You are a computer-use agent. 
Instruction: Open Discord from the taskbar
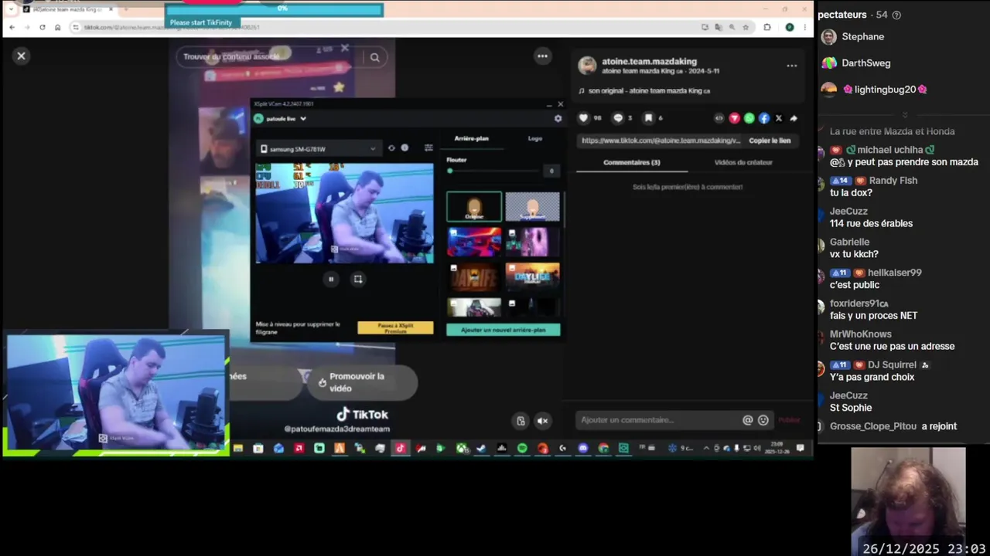[x=583, y=448]
